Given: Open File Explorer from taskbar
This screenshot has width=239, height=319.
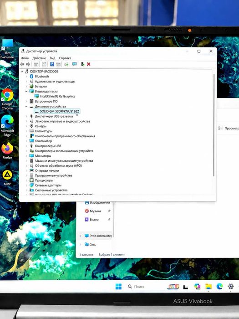Looking at the screenshot, I should [208, 287].
